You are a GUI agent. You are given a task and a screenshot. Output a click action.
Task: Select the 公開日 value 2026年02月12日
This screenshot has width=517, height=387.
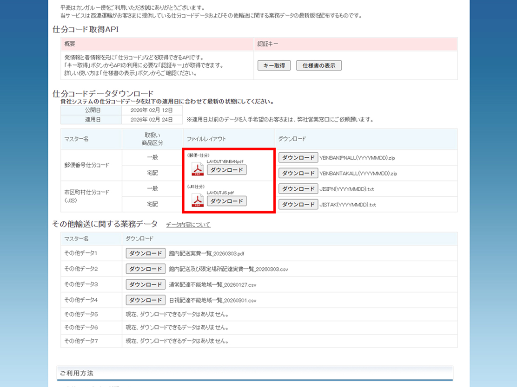coord(152,110)
